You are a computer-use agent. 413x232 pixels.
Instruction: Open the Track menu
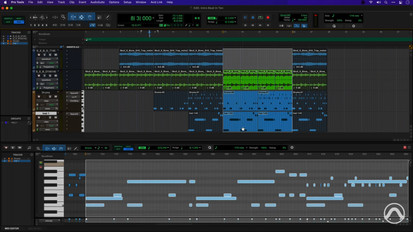[61, 2]
